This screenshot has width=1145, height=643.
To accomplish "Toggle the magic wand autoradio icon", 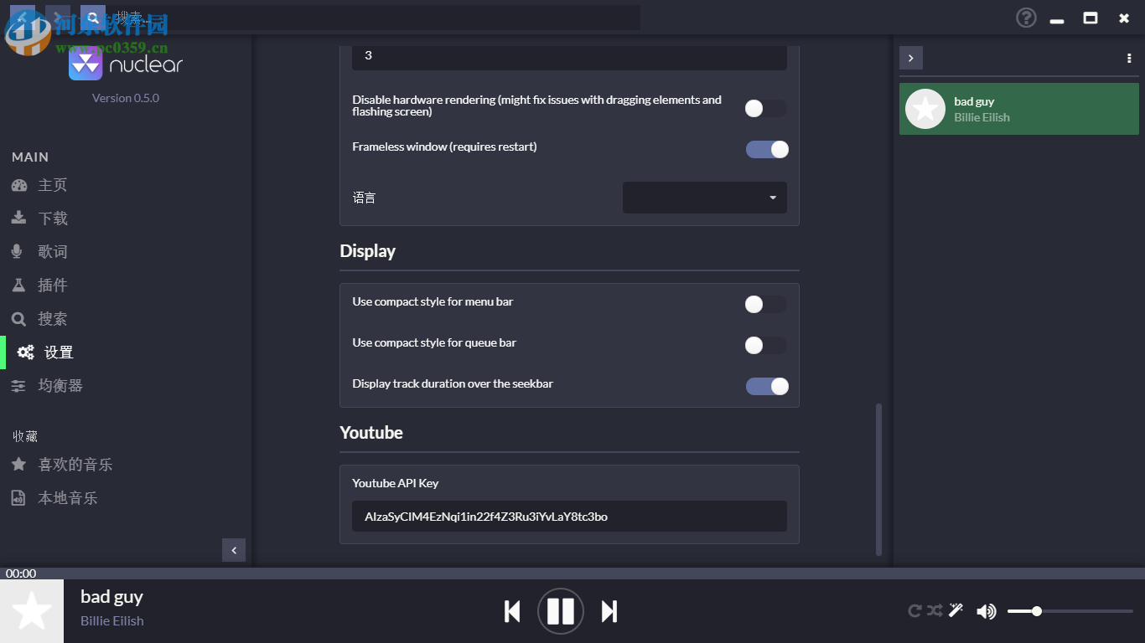I will point(956,611).
